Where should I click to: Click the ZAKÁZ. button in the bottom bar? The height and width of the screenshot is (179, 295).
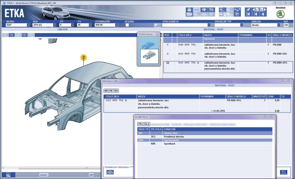[x=44, y=175]
